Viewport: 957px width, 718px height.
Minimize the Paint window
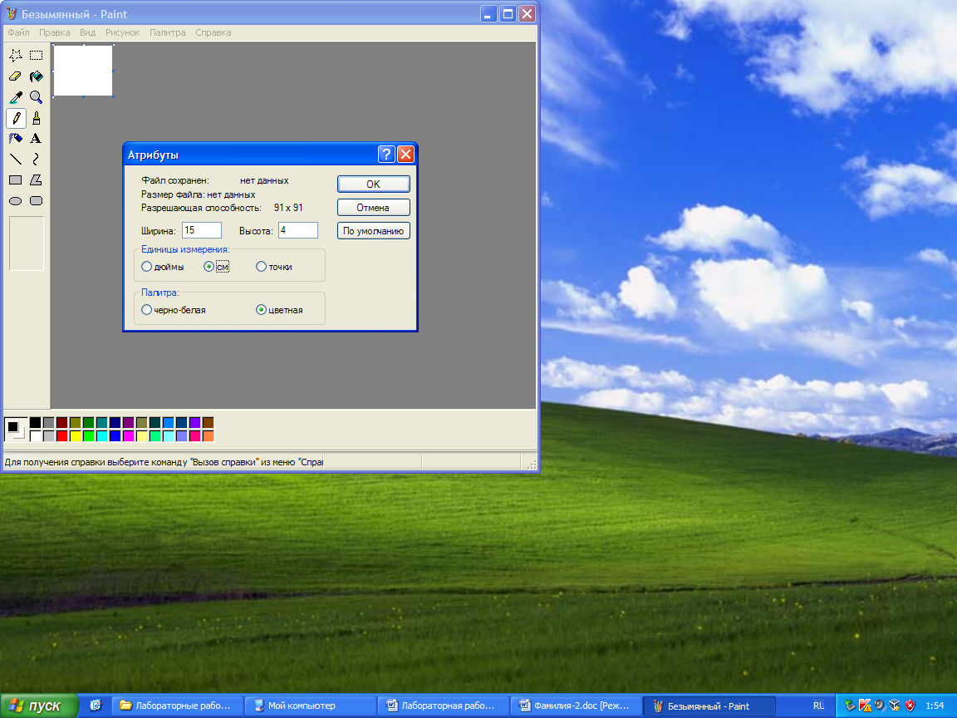click(488, 13)
